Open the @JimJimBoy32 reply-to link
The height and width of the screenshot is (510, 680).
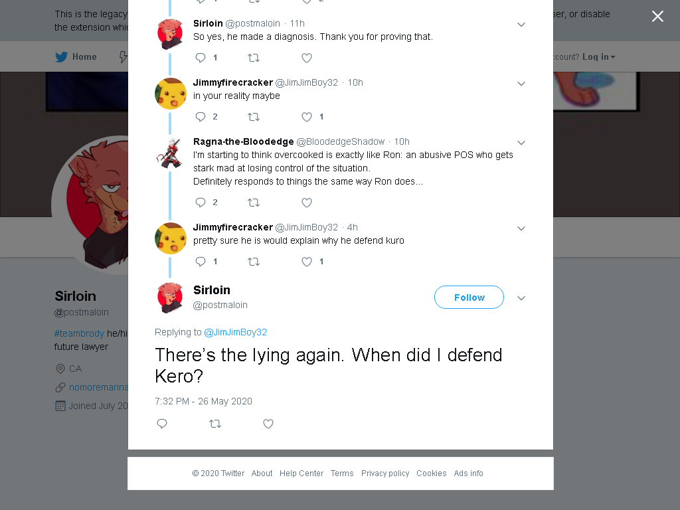tap(235, 332)
